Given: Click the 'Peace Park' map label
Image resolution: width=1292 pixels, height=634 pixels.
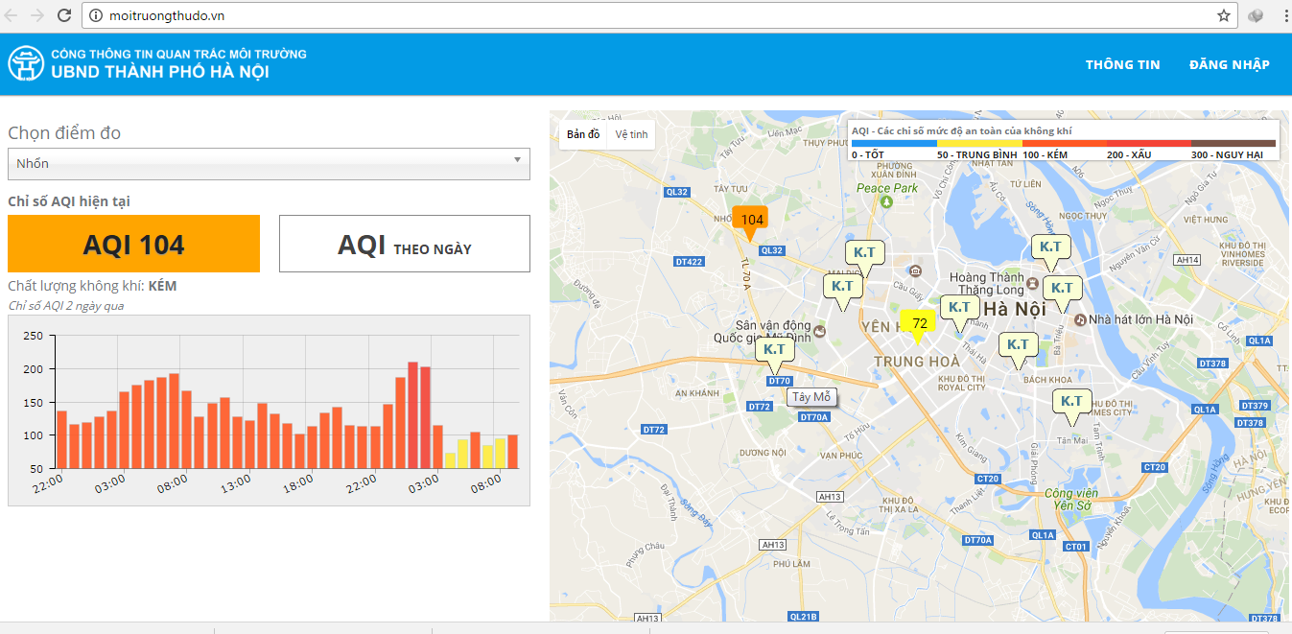Looking at the screenshot, I should point(887,188).
